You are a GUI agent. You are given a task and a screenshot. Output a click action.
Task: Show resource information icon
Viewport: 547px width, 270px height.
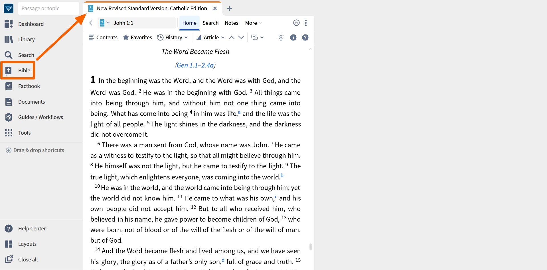(x=293, y=37)
